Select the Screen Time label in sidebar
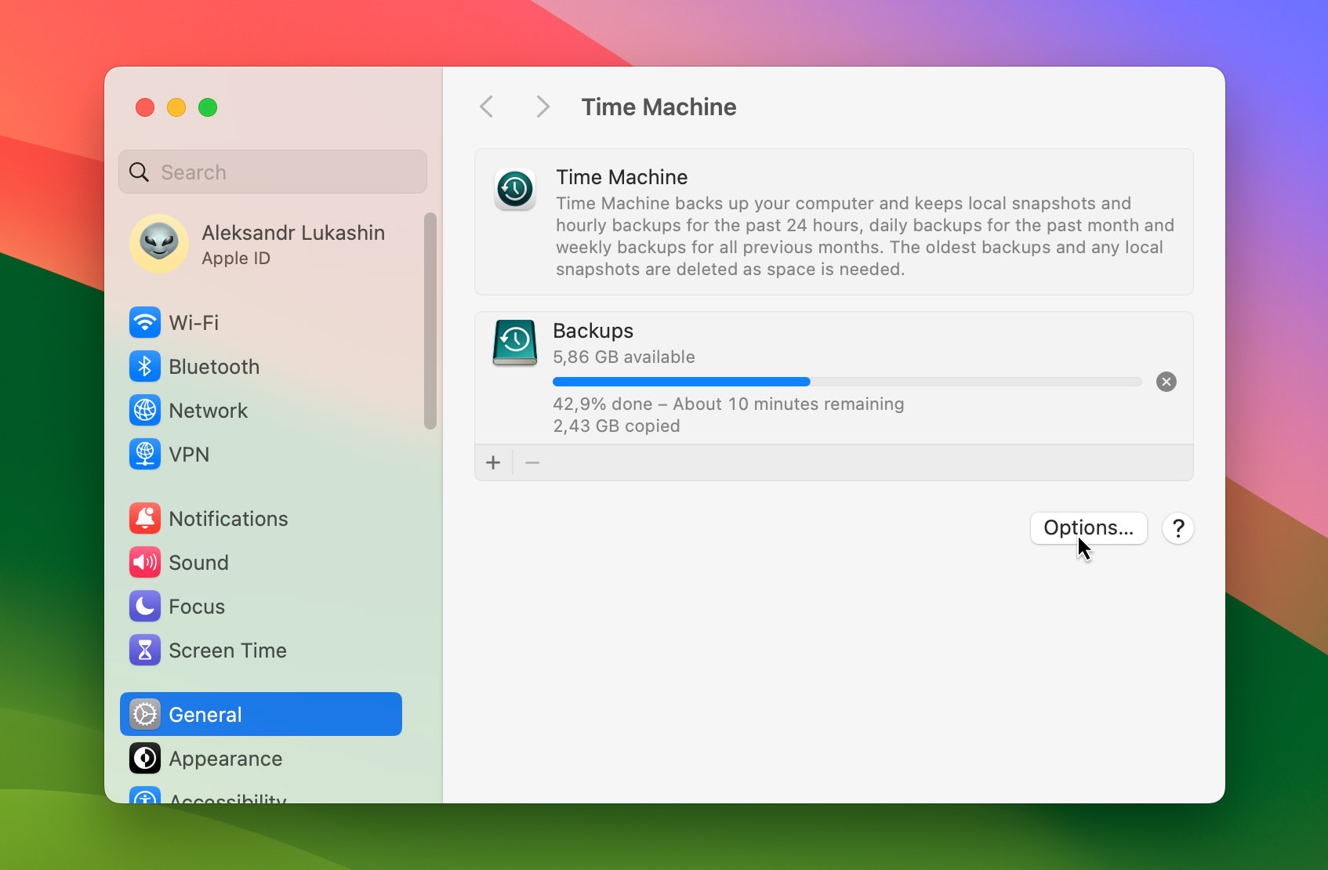 (227, 650)
